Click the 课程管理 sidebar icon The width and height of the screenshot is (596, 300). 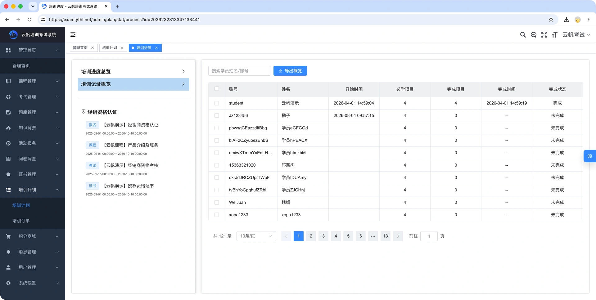[8, 81]
